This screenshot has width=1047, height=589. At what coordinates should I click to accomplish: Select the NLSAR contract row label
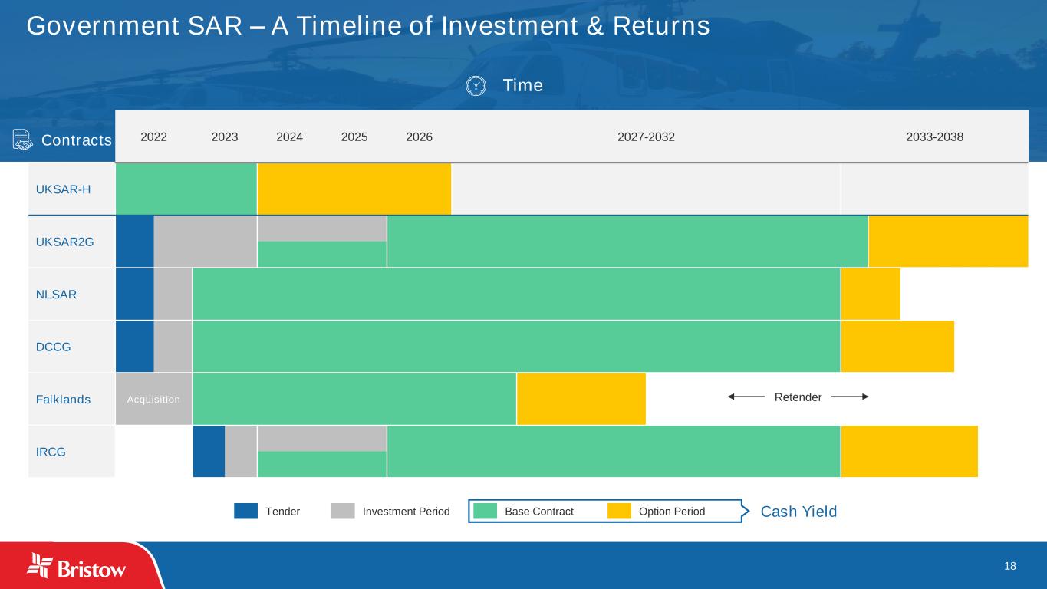pyautogui.click(x=56, y=294)
